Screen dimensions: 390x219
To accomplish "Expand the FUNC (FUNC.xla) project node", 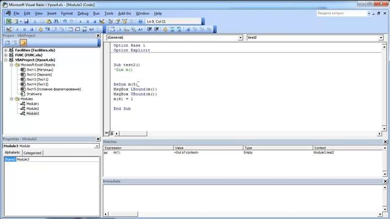I will click(x=5, y=55).
